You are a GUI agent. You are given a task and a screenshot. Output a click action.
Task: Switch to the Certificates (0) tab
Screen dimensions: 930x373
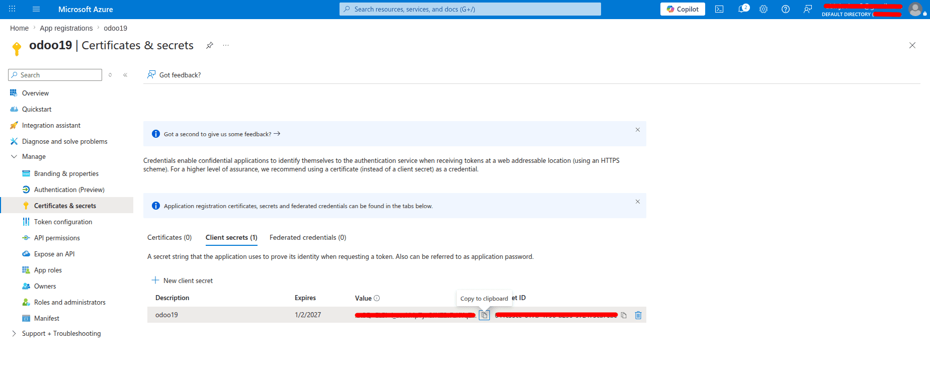[x=170, y=237]
